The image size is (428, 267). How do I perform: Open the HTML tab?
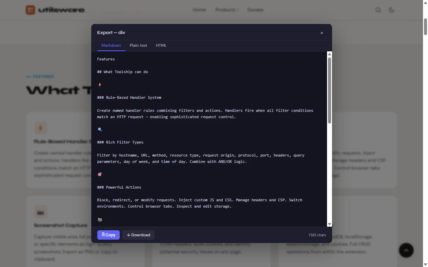(161, 45)
